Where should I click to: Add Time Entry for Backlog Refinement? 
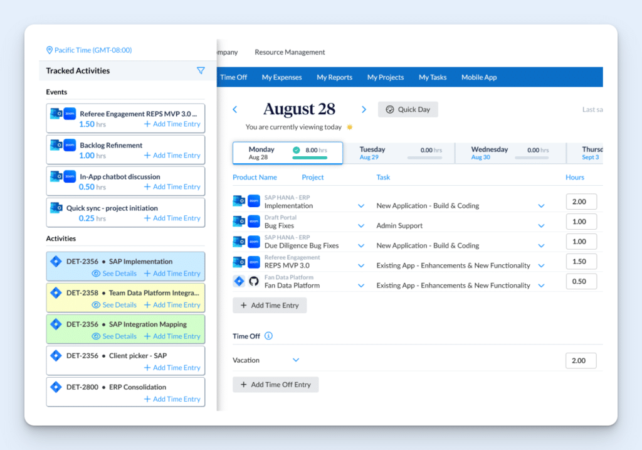[172, 155]
